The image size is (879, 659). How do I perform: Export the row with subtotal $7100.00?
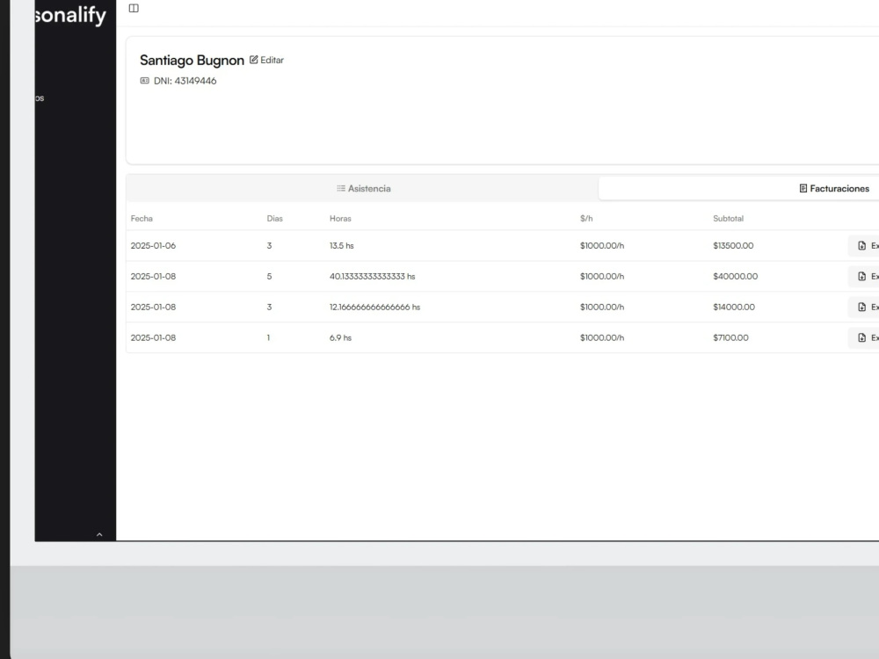[x=864, y=337]
